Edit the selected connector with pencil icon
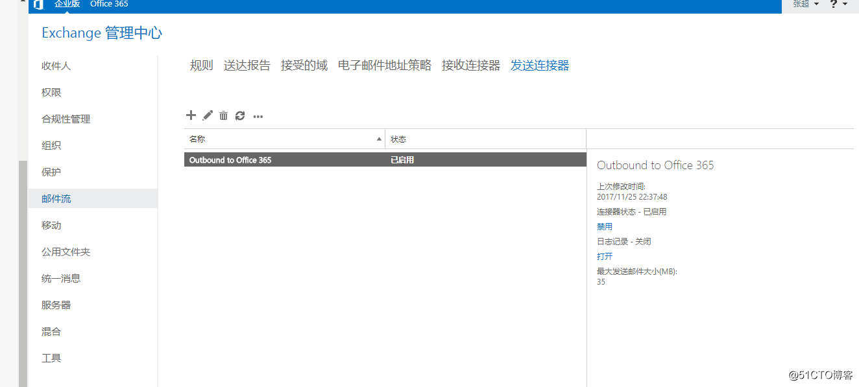 [208, 115]
